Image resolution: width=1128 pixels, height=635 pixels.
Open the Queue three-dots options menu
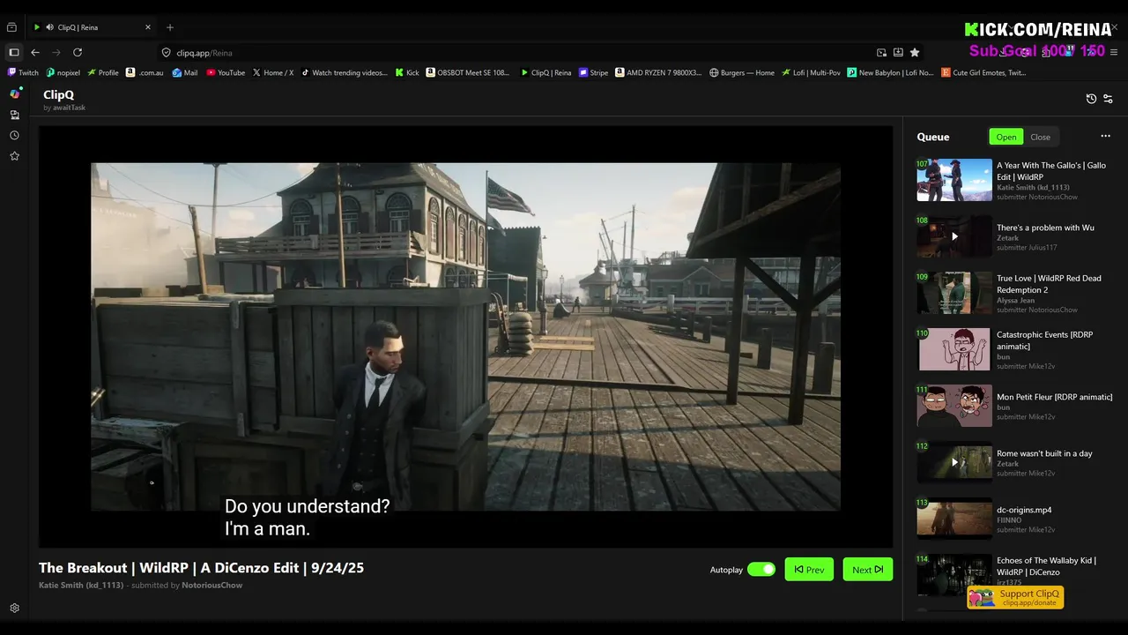click(1105, 137)
